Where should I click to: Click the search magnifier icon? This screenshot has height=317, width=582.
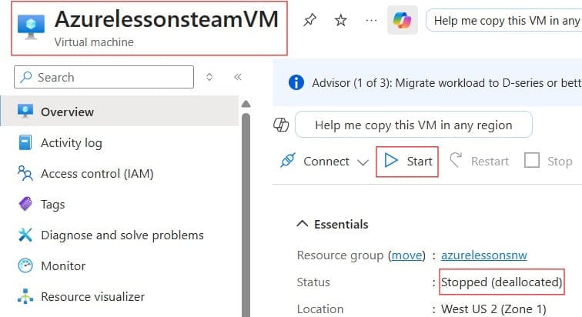pyautogui.click(x=26, y=77)
